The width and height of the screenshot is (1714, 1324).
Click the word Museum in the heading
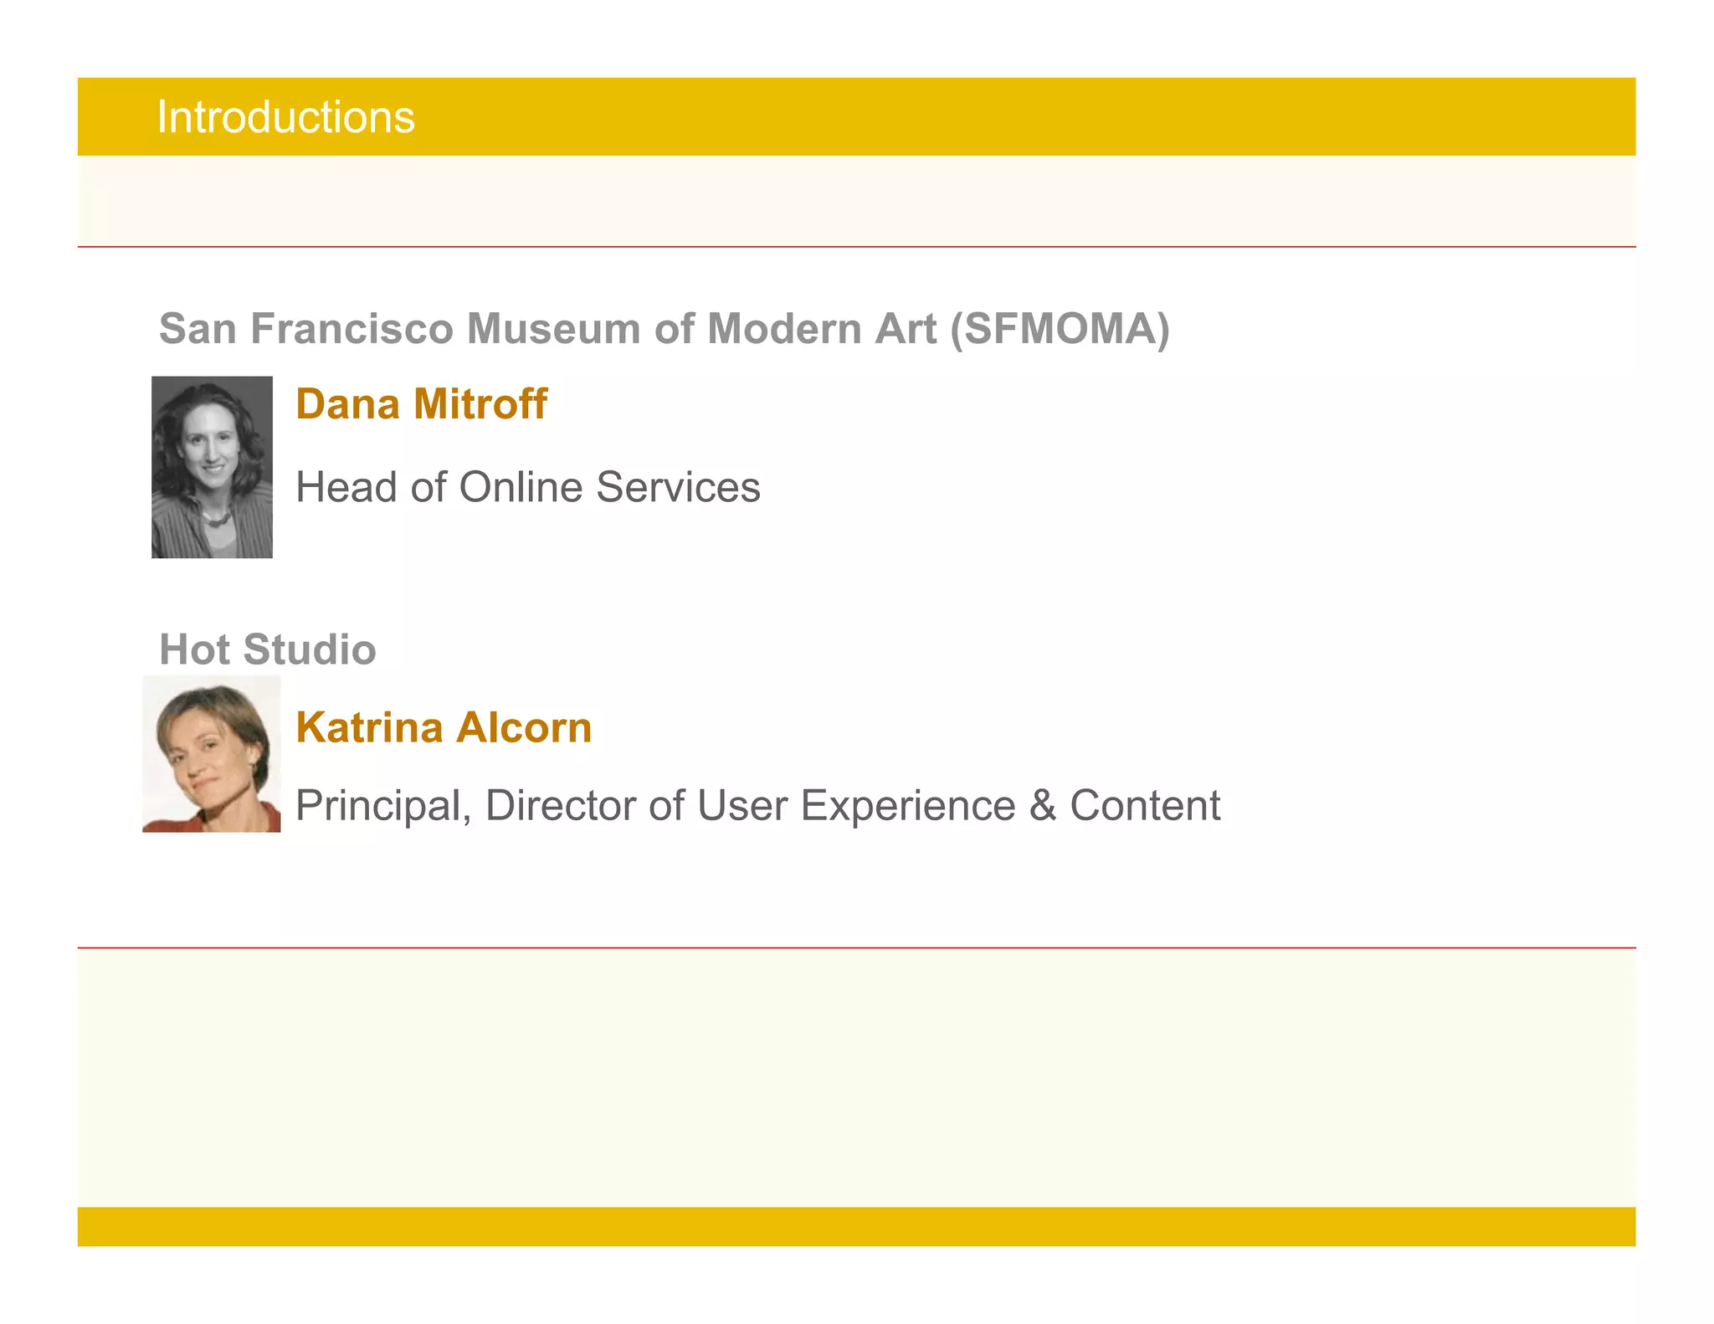coord(553,328)
